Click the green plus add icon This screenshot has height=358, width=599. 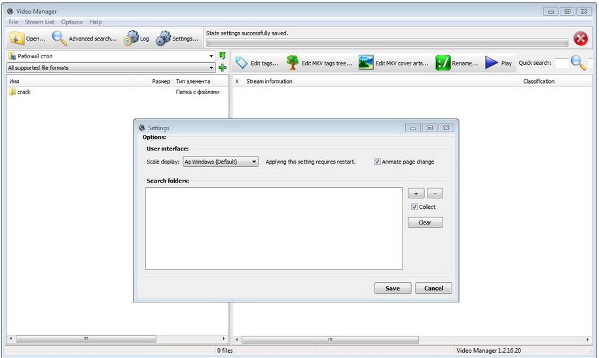pos(223,67)
